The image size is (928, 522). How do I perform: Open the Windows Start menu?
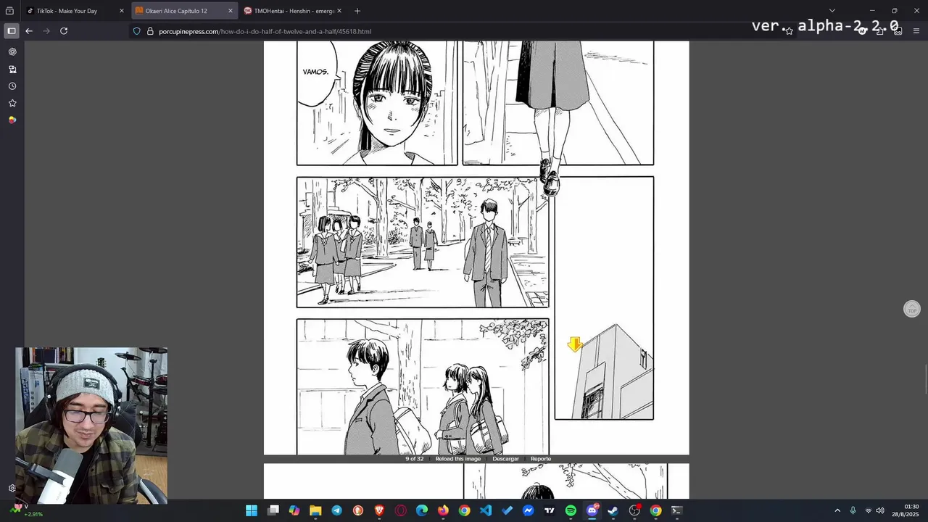252,510
